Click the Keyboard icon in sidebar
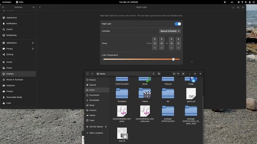Viewport: 257px width, 144px height. pos(4,86)
